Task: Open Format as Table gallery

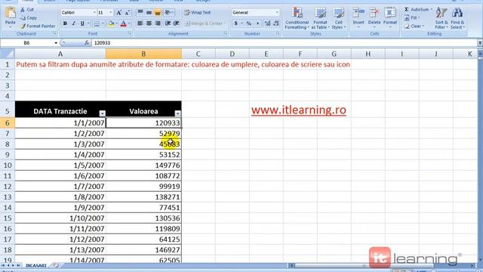Action: point(320,18)
